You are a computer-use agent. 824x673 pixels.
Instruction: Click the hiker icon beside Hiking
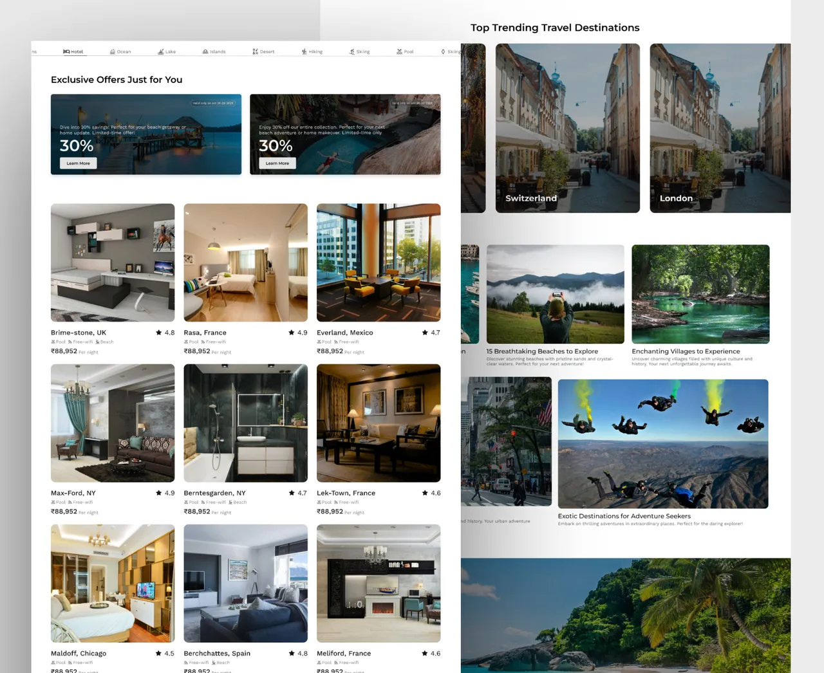coord(304,51)
